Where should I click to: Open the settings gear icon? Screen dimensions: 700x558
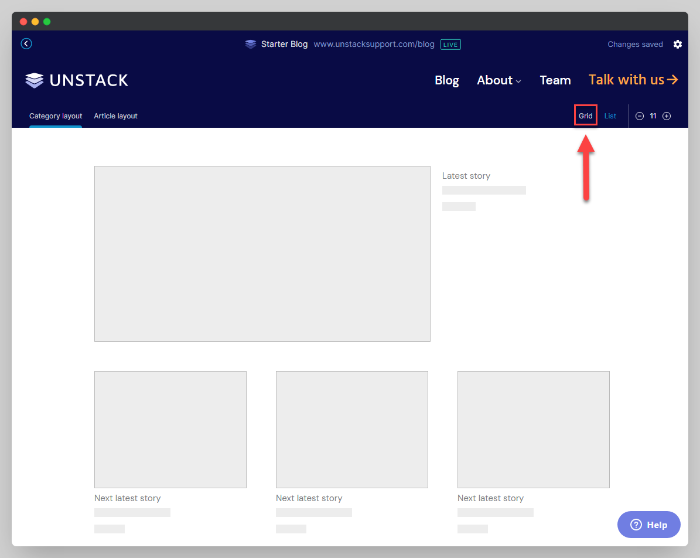(x=677, y=45)
